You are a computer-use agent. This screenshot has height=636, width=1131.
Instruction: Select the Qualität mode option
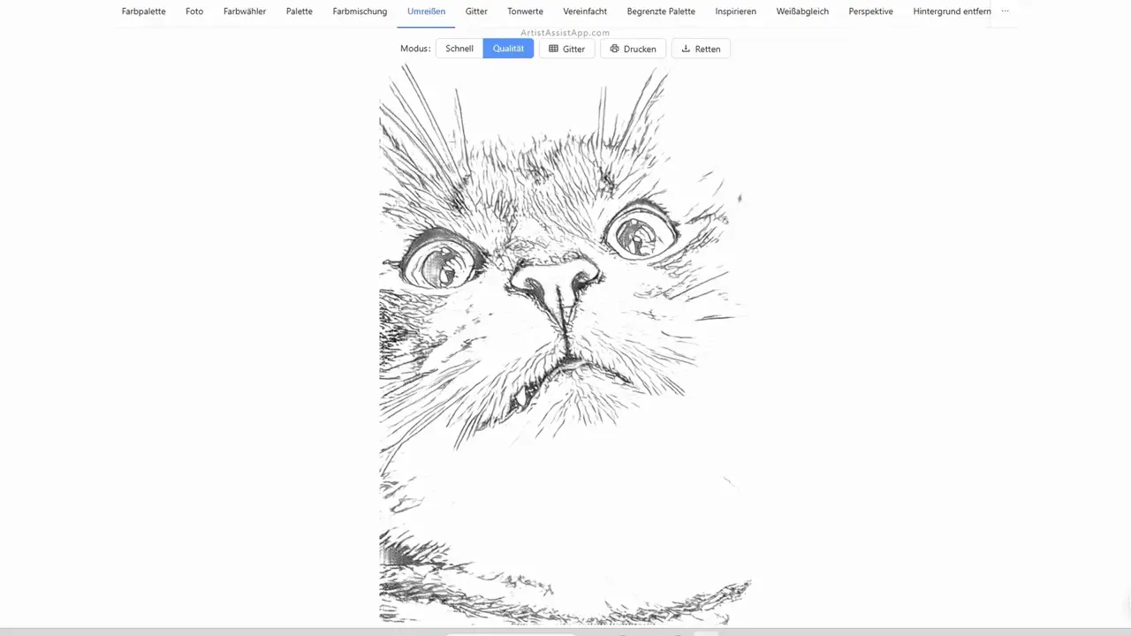pos(508,49)
